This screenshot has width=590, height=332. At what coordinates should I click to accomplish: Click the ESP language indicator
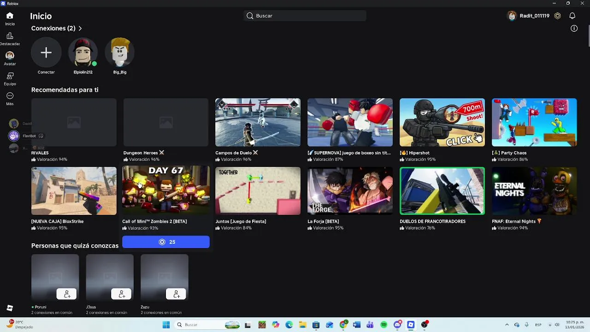coord(538,325)
